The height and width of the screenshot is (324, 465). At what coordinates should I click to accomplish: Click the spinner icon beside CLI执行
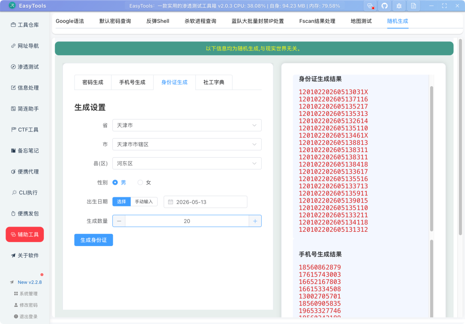coord(14,193)
